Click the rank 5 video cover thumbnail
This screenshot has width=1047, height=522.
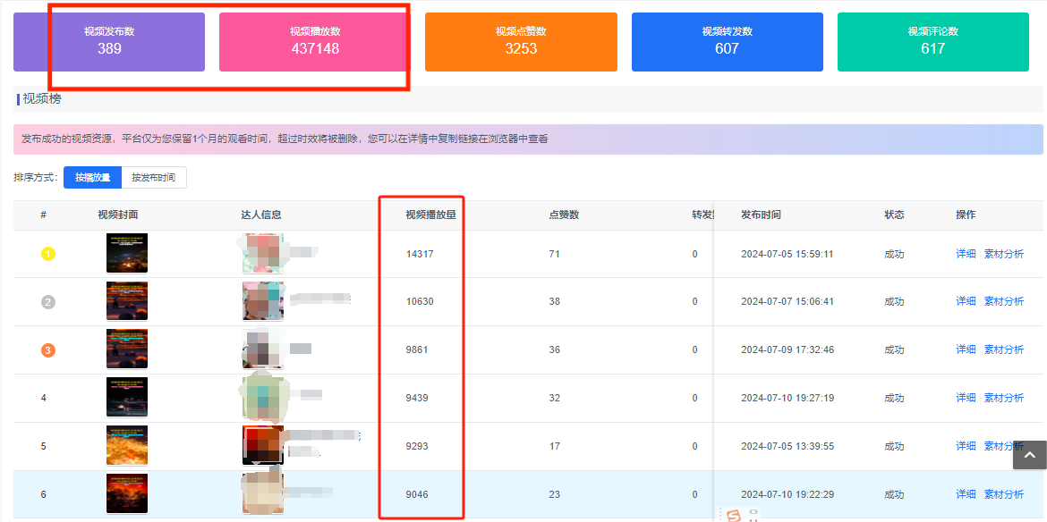click(127, 445)
